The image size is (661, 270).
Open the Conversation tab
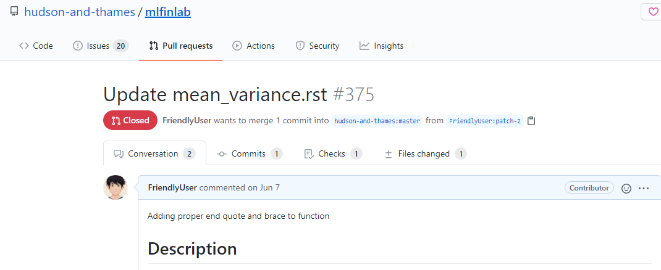(x=154, y=153)
